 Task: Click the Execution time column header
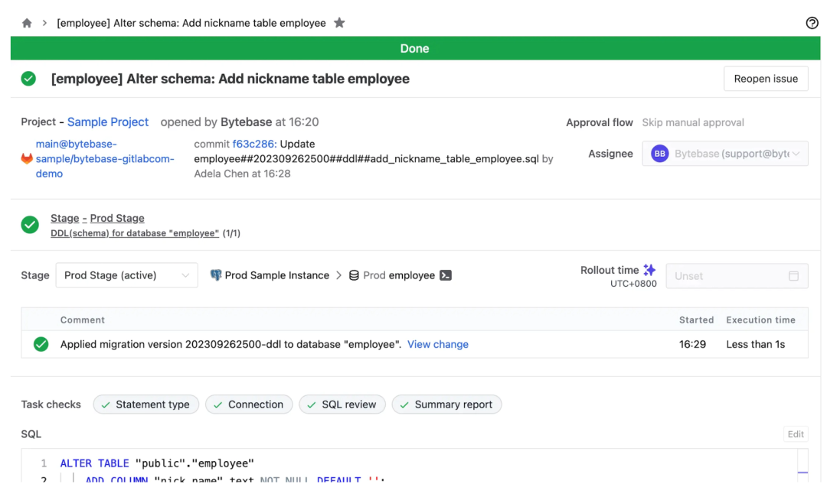760,320
